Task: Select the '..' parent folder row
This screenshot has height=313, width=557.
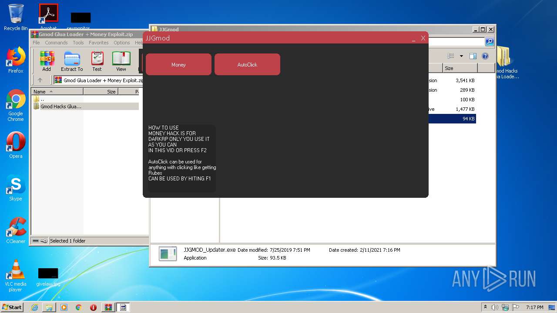Action: [86, 99]
